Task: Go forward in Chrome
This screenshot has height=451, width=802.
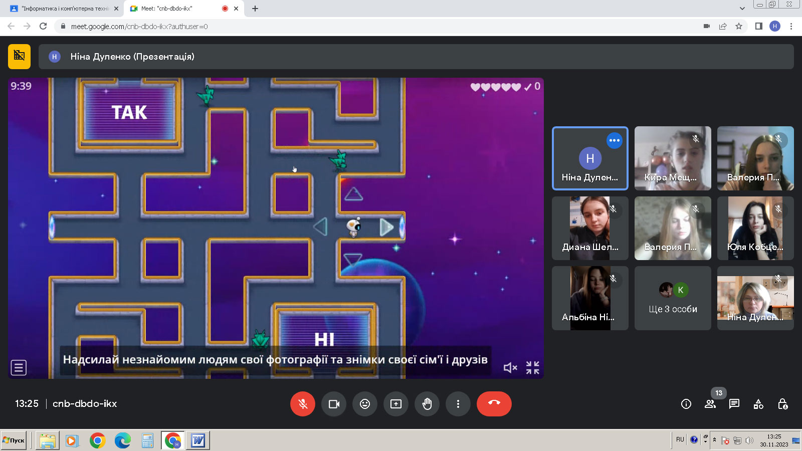Action: [x=27, y=26]
